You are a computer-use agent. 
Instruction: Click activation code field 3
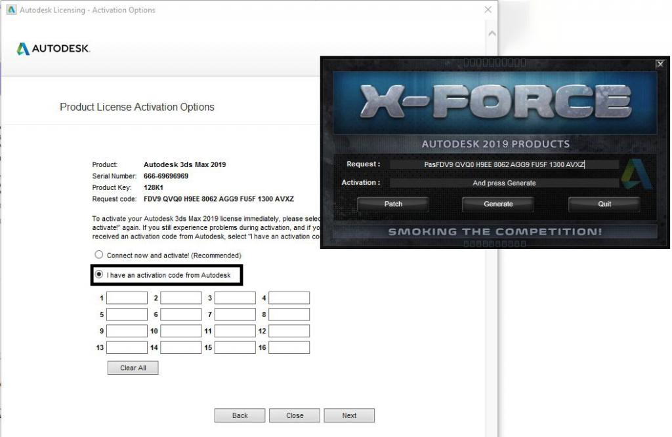(x=235, y=298)
